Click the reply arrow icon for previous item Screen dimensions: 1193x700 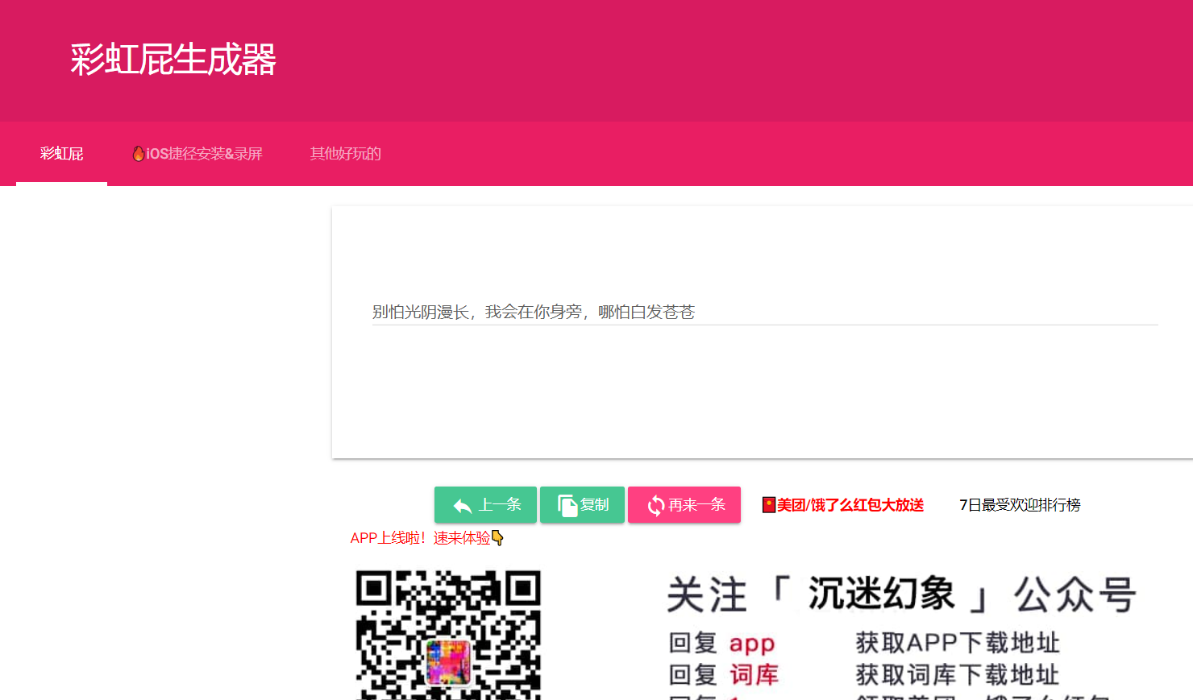click(x=463, y=506)
